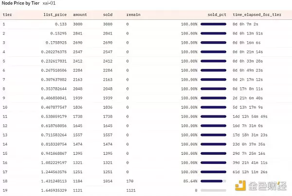Click the tier 18 partially filled progress bar

click(x=213, y=181)
